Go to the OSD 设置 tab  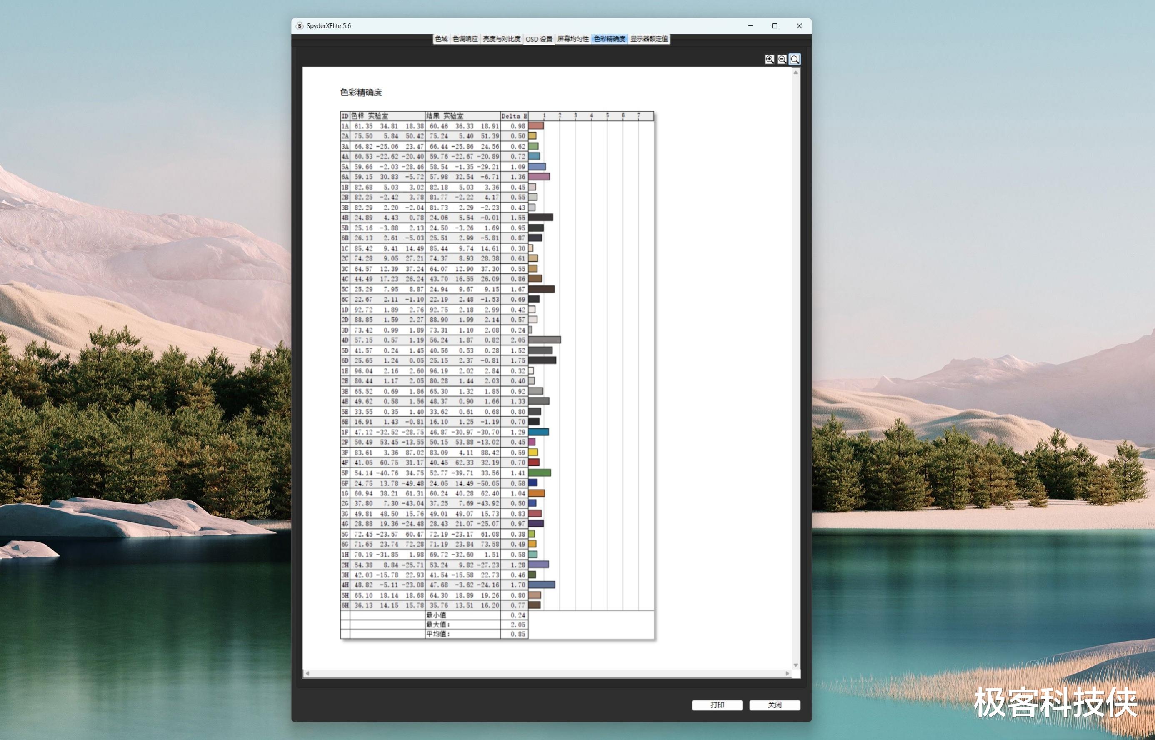[x=539, y=39]
